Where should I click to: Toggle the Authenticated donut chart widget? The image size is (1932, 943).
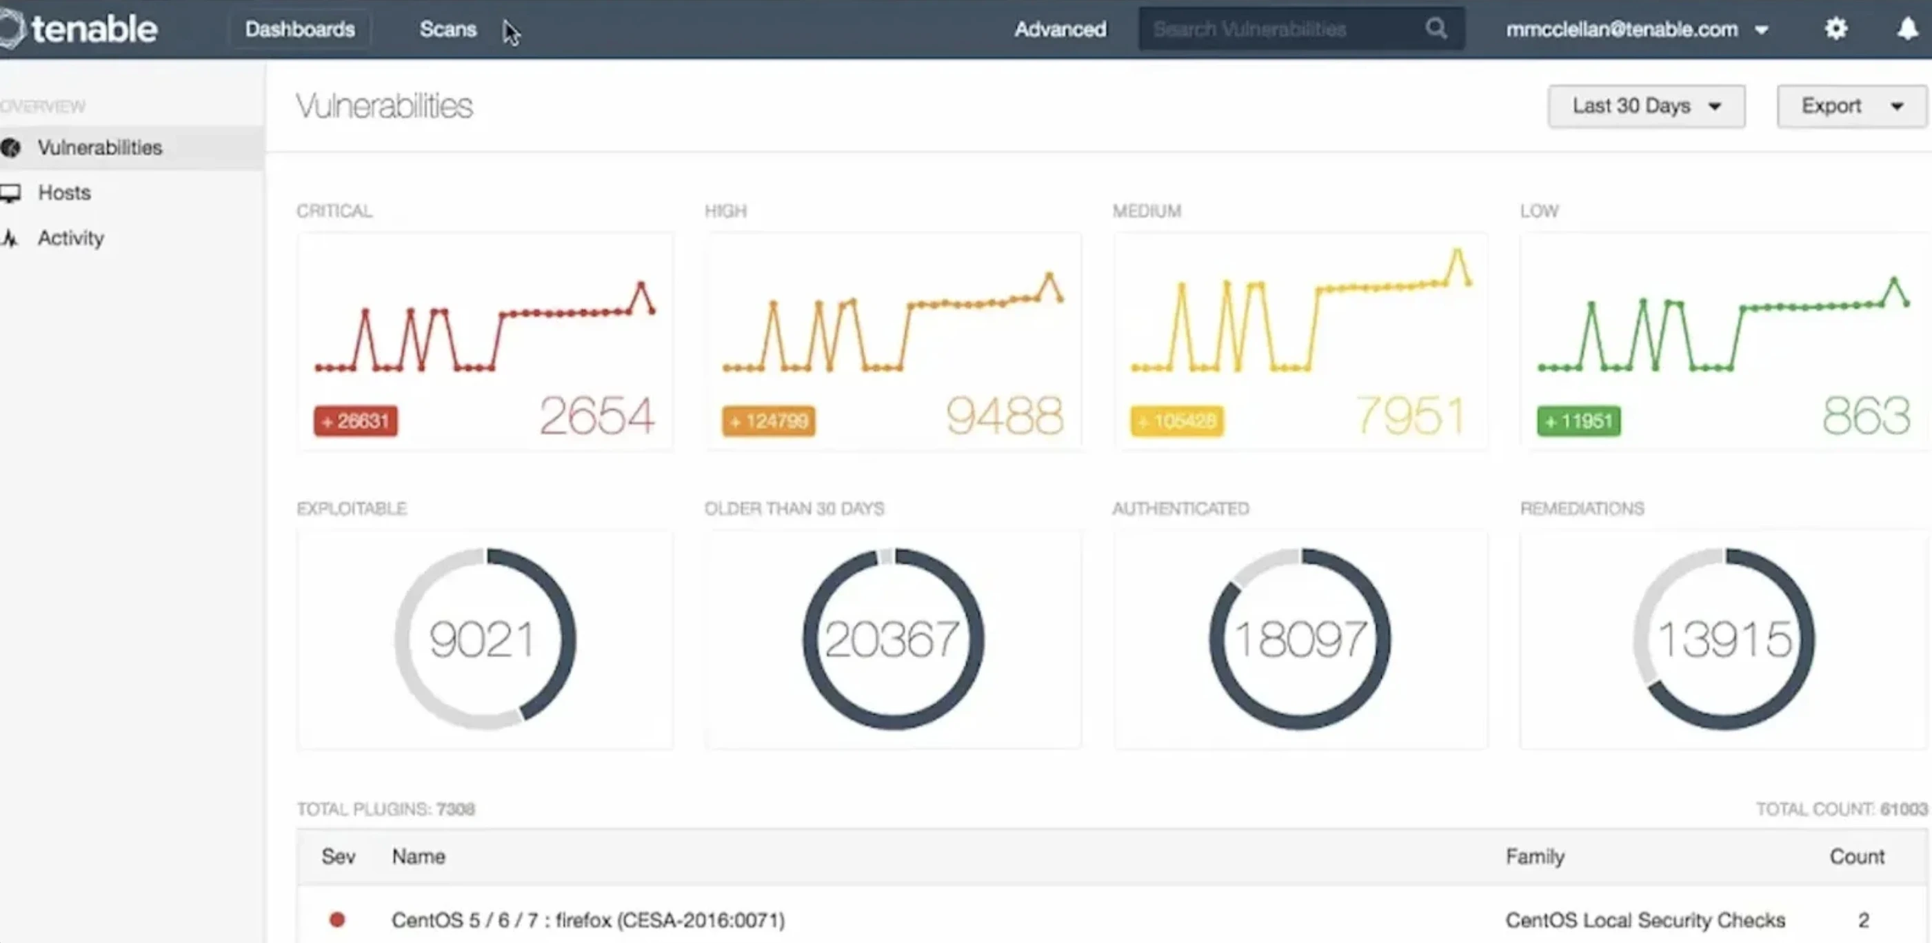pyautogui.click(x=1302, y=638)
